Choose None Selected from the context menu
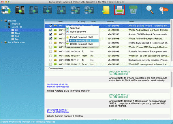Screen dimensions: 173x124 click(x=82, y=32)
